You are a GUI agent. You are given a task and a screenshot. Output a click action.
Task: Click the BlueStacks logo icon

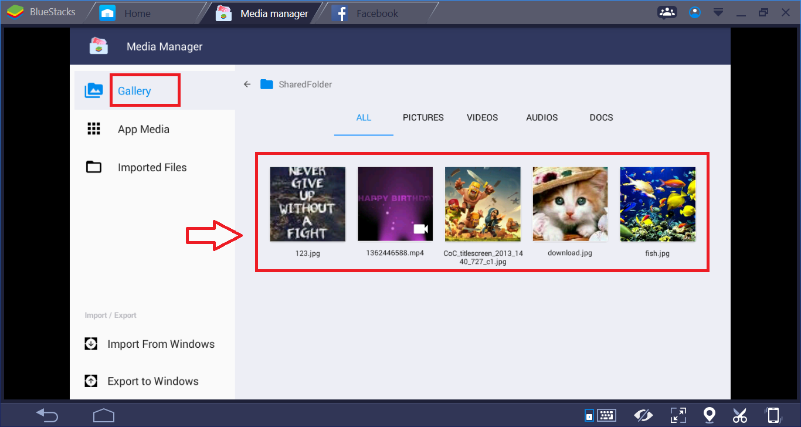tap(15, 12)
